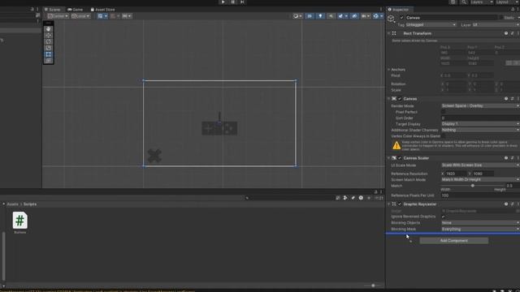This screenshot has width=520, height=292.
Task: Toggle Graphic Raycaster enabled checkbox
Action: (400, 204)
